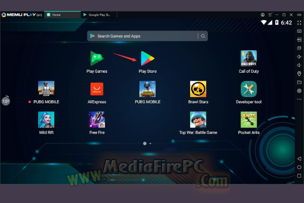Launch PUBG MOBILE next to Brawl Stars
Image resolution: width=304 pixels, height=203 pixels.
point(147,89)
